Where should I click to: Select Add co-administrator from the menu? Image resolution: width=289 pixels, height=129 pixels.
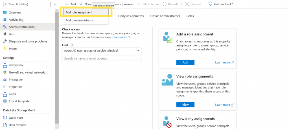pos(86,20)
